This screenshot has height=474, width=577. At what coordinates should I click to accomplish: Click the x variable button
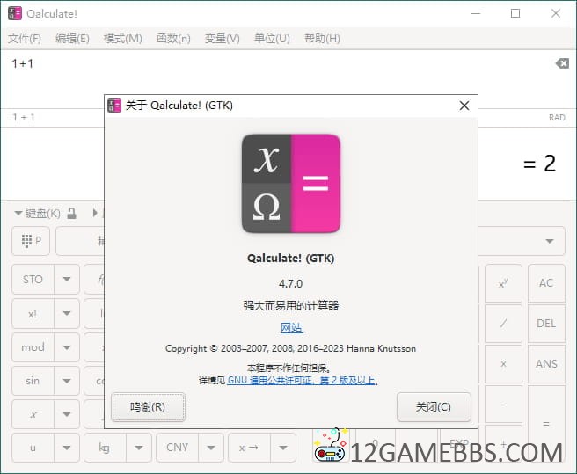(x=33, y=414)
